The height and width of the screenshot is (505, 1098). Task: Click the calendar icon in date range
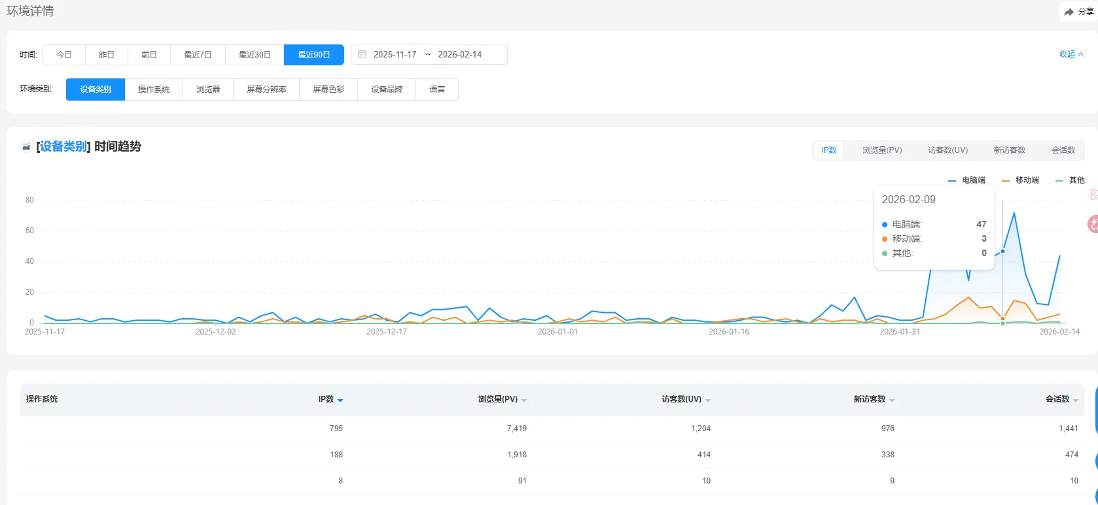coord(363,54)
